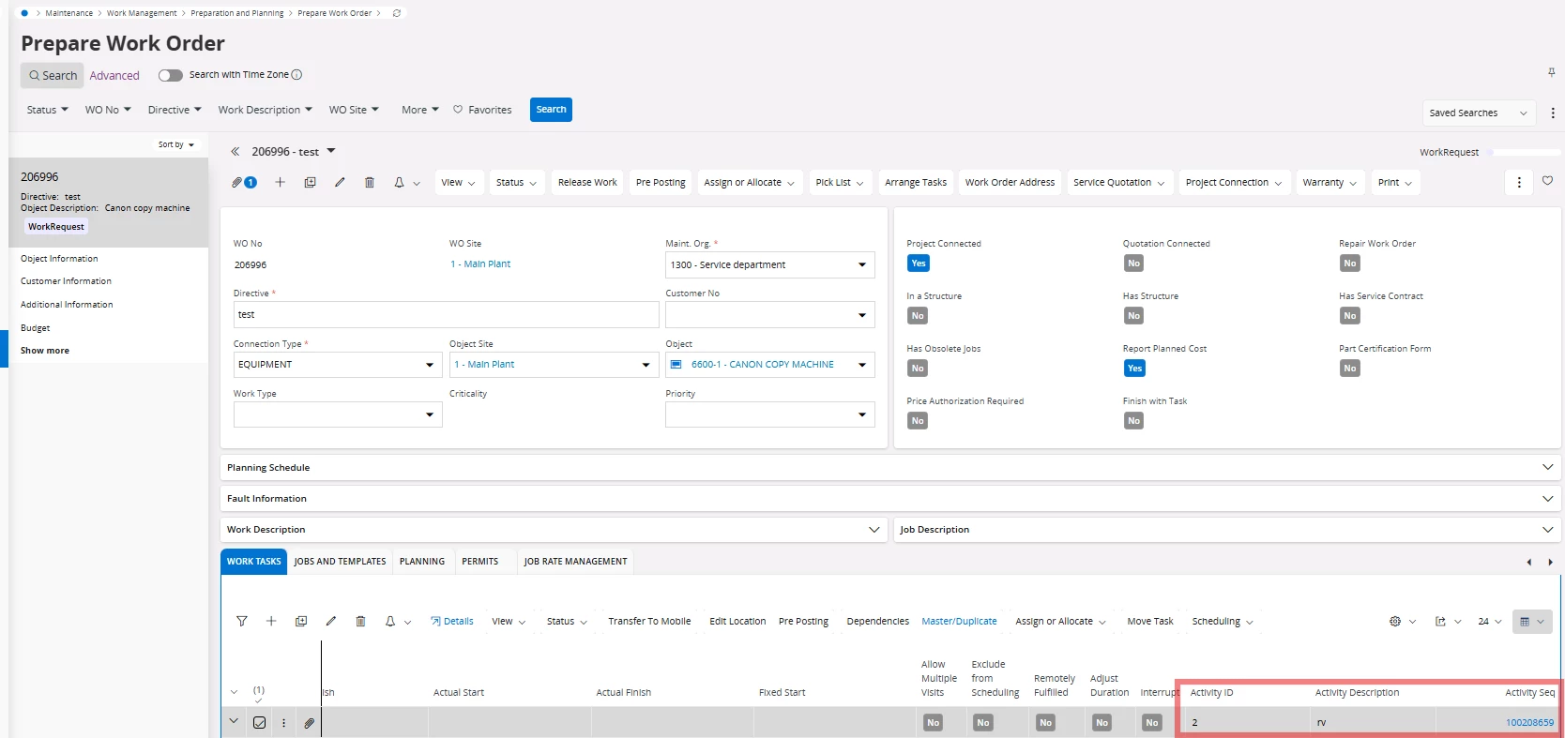Switch to the Permits tab
1565x738 pixels.
(479, 562)
